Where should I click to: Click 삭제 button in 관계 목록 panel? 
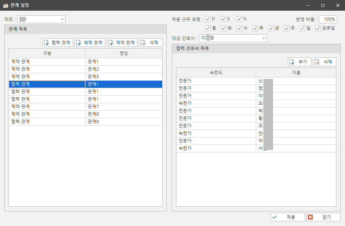[x=151, y=42]
